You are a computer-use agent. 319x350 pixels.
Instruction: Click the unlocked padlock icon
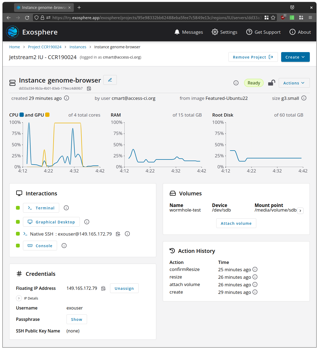[272, 83]
